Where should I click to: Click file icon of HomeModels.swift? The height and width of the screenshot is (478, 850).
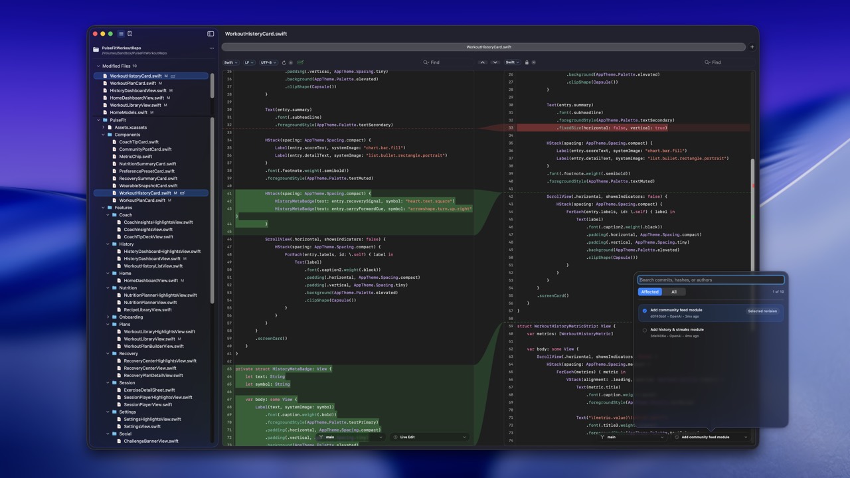(105, 112)
